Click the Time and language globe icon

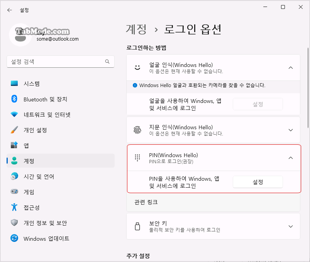point(14,176)
